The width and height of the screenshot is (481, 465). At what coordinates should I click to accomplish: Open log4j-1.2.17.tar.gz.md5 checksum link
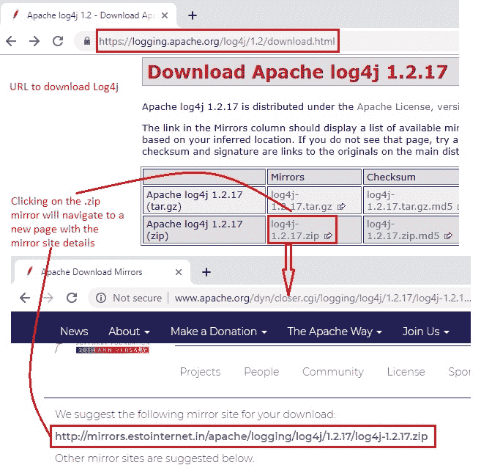(x=410, y=201)
